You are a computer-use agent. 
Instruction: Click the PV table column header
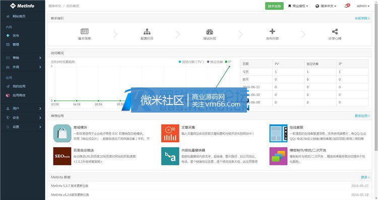pos(277,64)
